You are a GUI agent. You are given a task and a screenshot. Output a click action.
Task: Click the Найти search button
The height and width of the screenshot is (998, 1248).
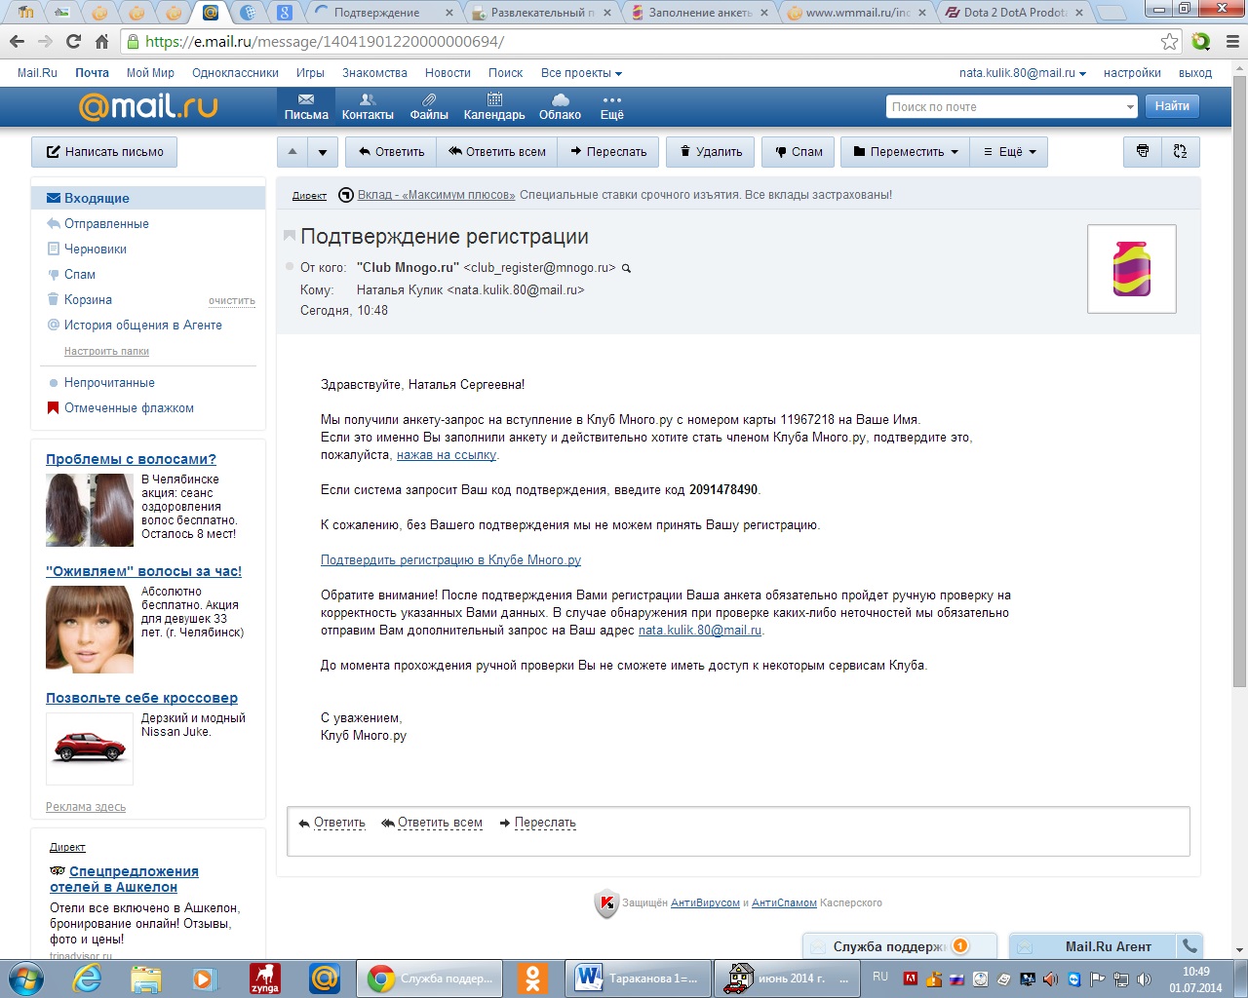tap(1172, 106)
